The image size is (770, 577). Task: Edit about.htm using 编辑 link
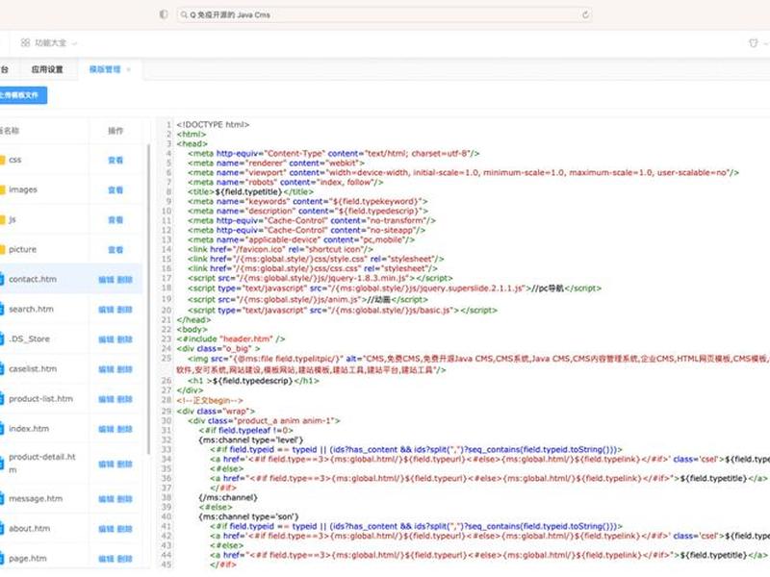point(106,529)
